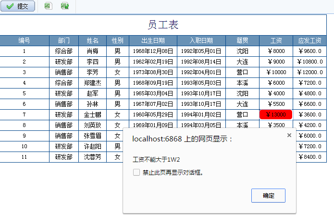
Task: Click the alert message 工资不能大于1W2
Action: point(156,160)
